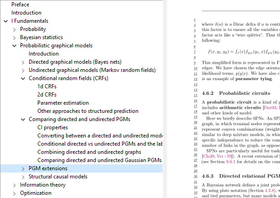Open the 1d CRFs bookmark
This screenshot has height=198, width=280.
(x=47, y=86)
